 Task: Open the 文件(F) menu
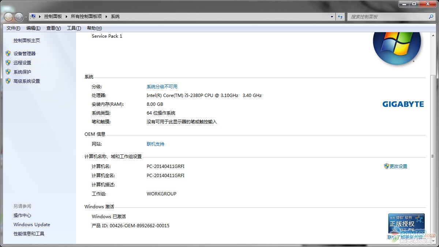point(14,28)
